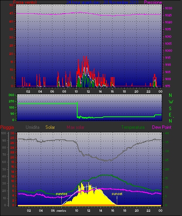Click the 40 value on temperature scale
Viewport: 182px width, 216px height.
[x=167, y=133]
